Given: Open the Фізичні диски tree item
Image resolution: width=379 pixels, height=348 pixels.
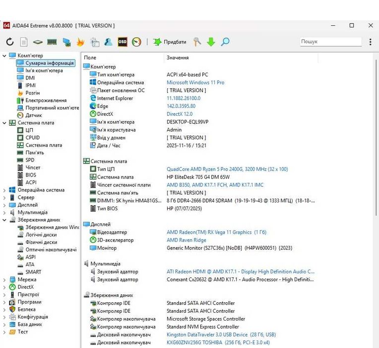Looking at the screenshot, I should tap(37, 242).
